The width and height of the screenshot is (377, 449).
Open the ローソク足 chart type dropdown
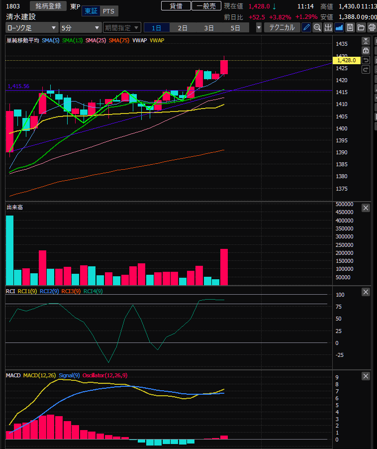click(31, 27)
